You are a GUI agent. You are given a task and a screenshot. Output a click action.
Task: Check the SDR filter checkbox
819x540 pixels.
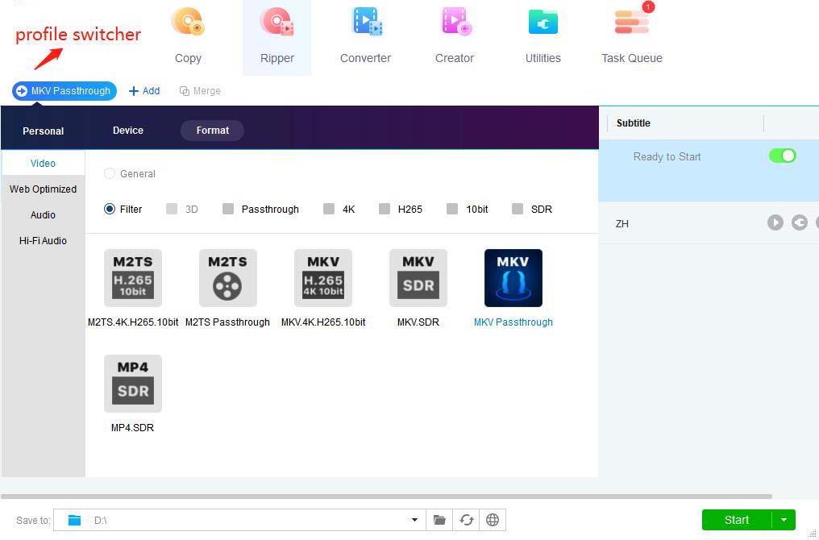(518, 209)
